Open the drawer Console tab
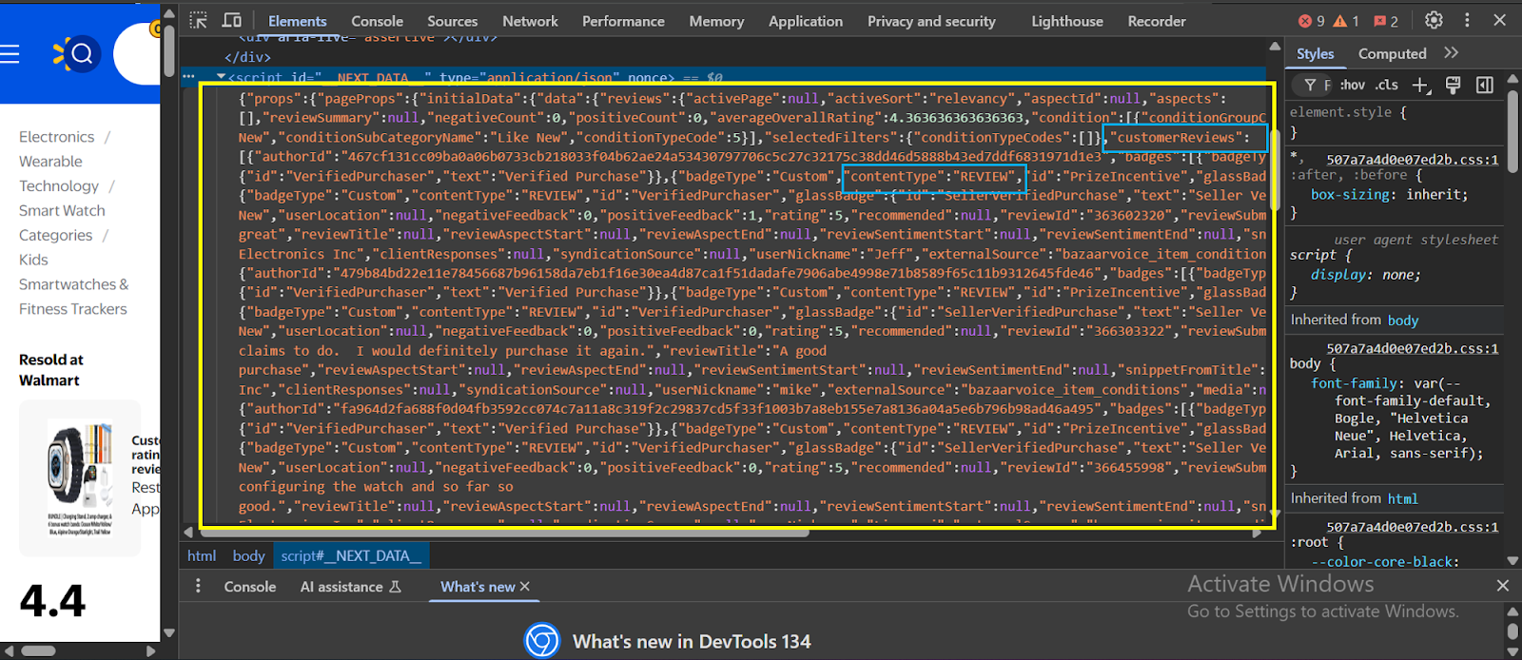This screenshot has width=1522, height=660. click(249, 587)
